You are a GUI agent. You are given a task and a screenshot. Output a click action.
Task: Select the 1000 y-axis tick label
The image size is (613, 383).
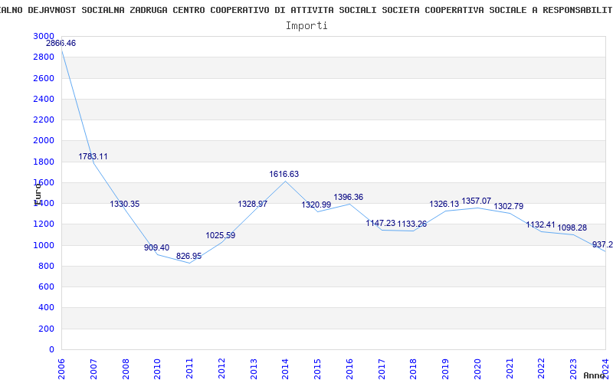tap(44, 245)
